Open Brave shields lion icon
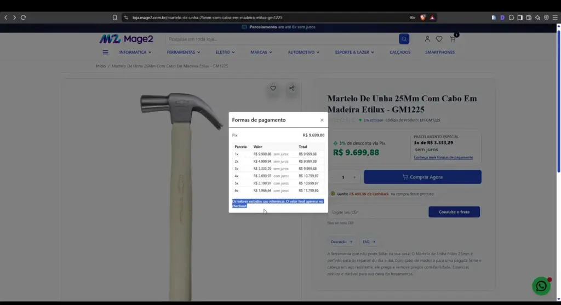 pyautogui.click(x=422, y=17)
